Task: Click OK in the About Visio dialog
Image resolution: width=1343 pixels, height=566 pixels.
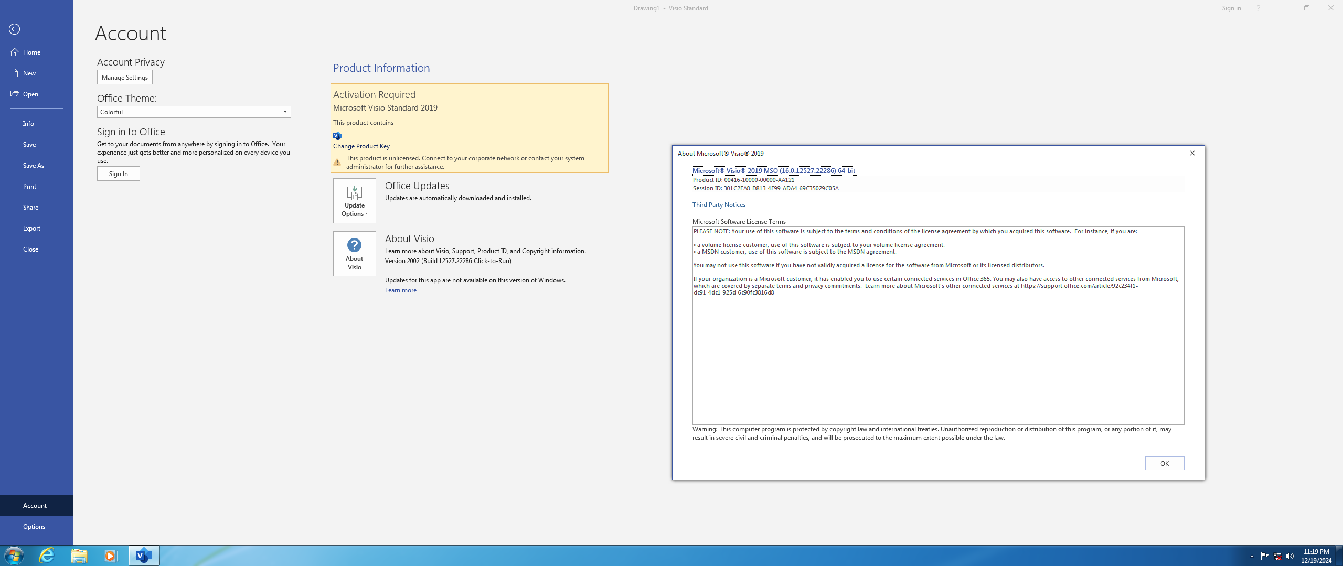Action: pyautogui.click(x=1165, y=463)
